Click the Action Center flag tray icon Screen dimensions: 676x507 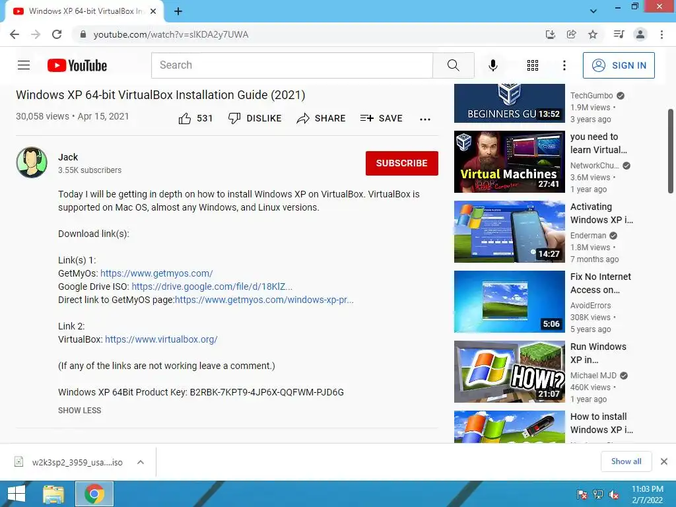coord(582,494)
